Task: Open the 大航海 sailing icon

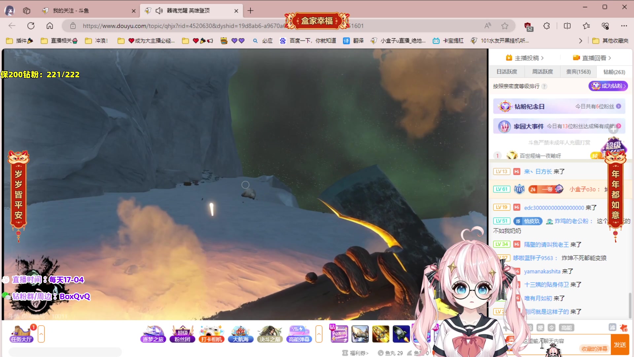Action: (x=240, y=334)
